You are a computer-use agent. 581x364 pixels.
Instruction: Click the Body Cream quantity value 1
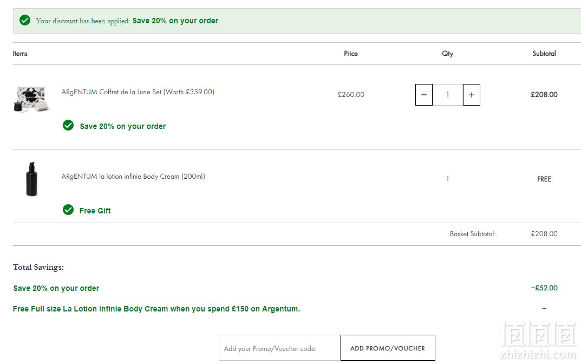tap(448, 179)
